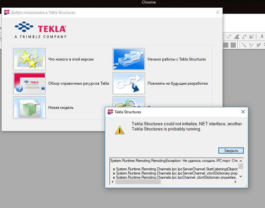Click the 'Добро пожаловать в Tekla Structures' title text

click(x=43, y=13)
